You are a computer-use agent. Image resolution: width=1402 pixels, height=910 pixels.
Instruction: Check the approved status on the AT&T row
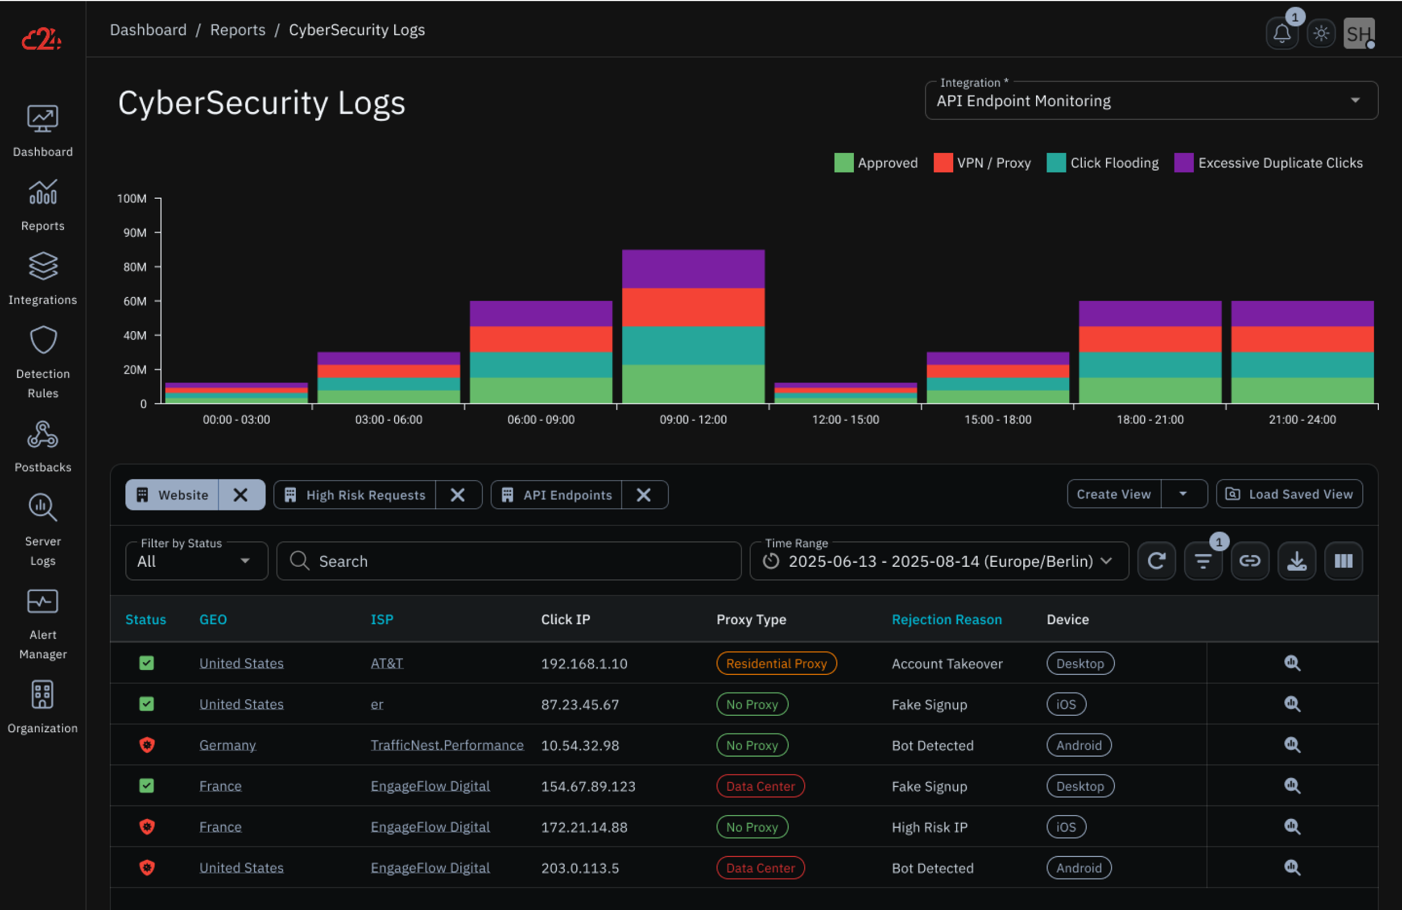146,663
